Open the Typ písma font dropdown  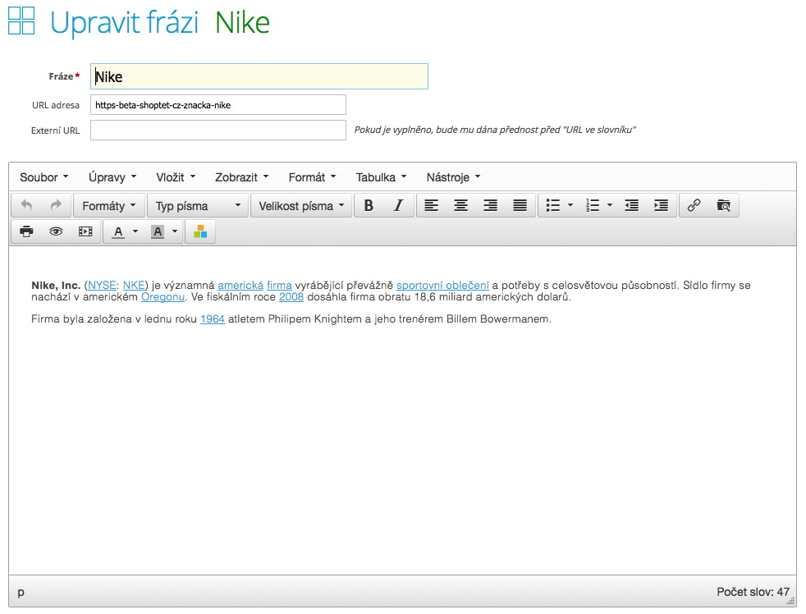[198, 206]
